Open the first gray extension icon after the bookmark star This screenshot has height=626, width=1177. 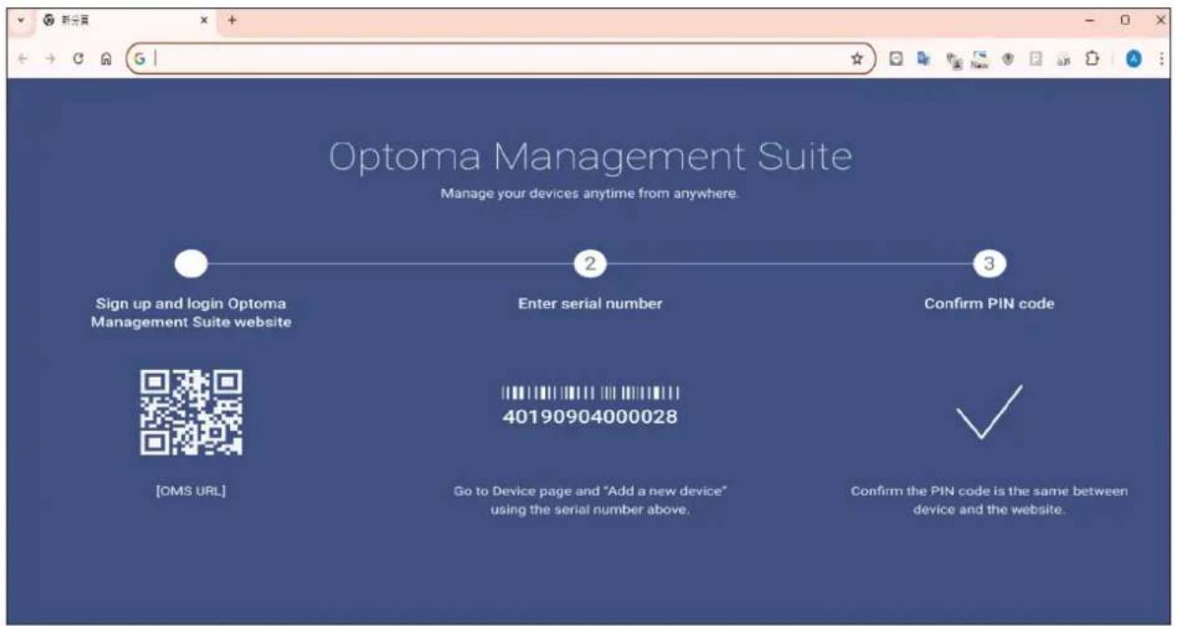tap(895, 58)
